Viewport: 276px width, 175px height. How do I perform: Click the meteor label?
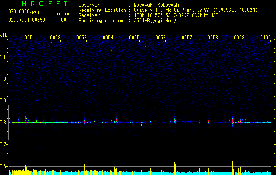tap(62, 14)
